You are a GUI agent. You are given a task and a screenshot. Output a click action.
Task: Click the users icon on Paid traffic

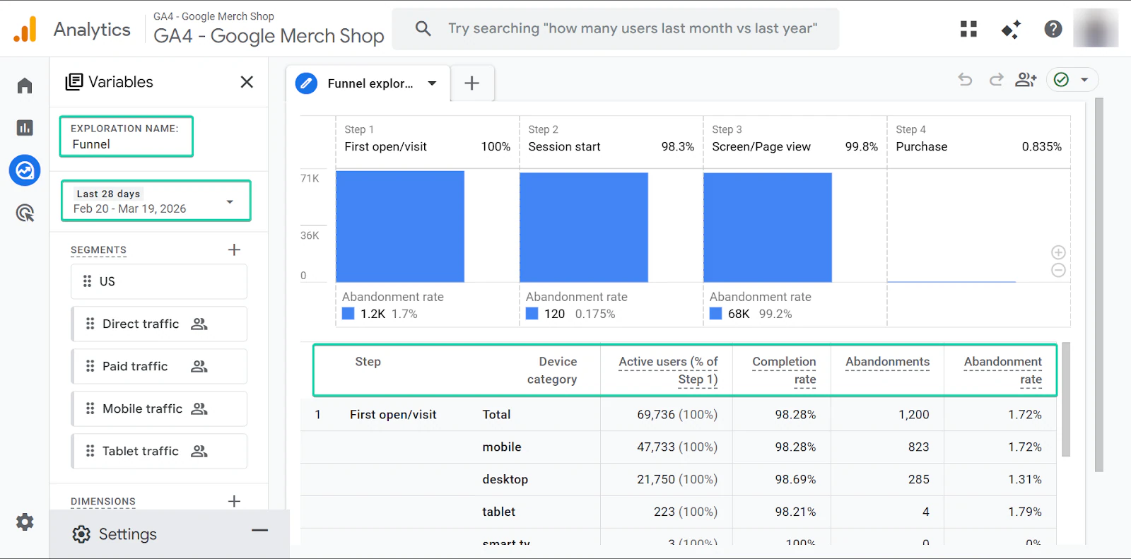(199, 366)
